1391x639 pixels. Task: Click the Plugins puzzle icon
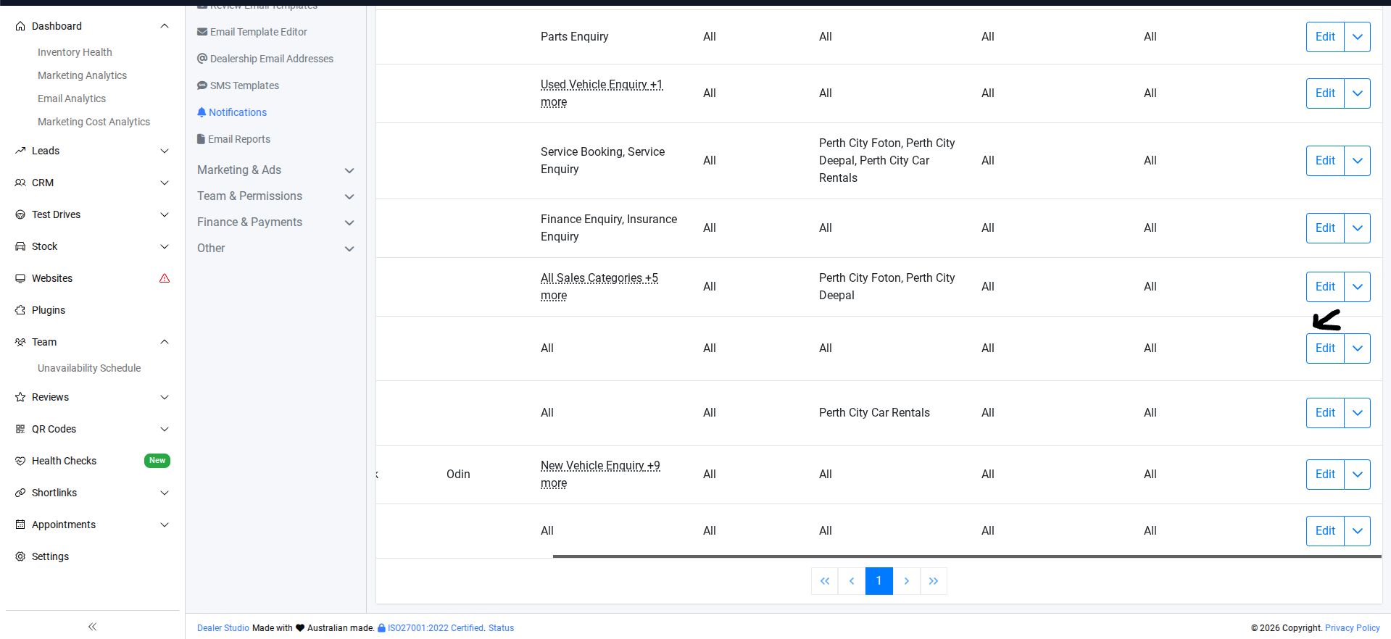point(20,310)
